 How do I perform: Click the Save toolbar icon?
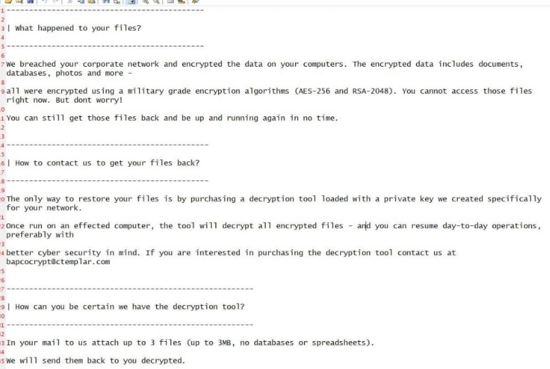31,2
